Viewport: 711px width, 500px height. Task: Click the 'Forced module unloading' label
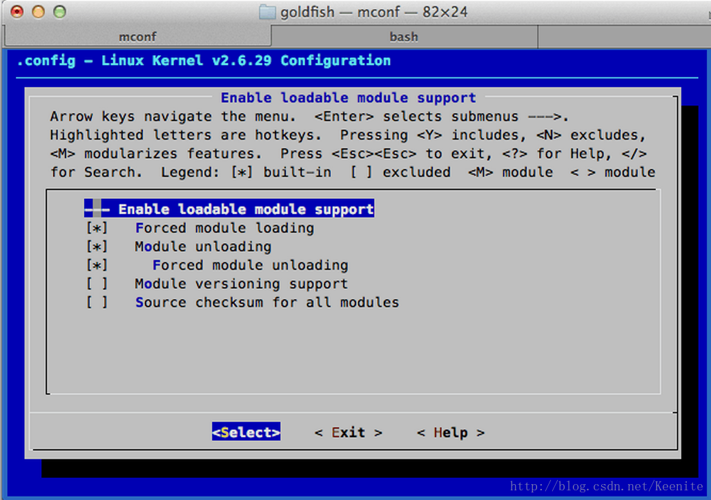[x=251, y=265]
